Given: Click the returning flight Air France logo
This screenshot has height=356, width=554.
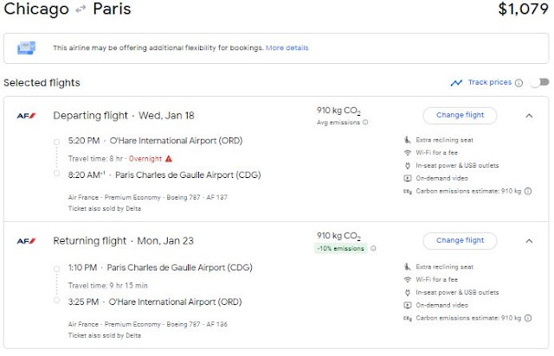Looking at the screenshot, I should (24, 240).
